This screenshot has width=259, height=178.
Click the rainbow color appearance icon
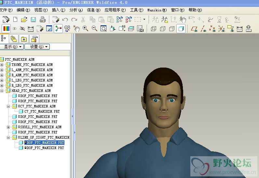point(7,29)
